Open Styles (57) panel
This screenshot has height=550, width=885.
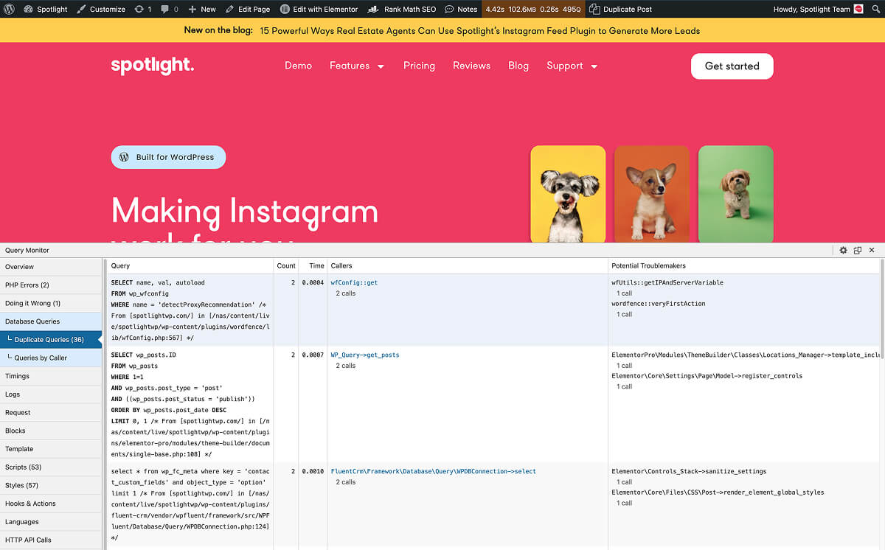51,485
